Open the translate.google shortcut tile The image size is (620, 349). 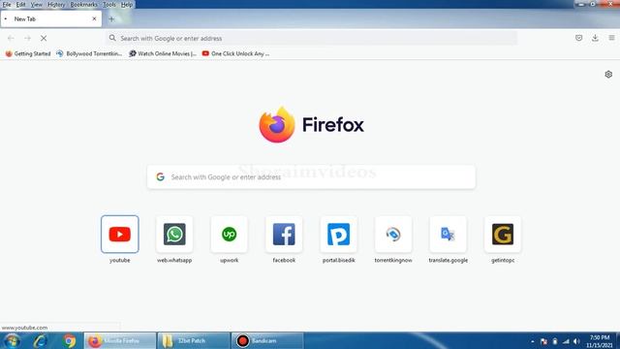(x=448, y=235)
